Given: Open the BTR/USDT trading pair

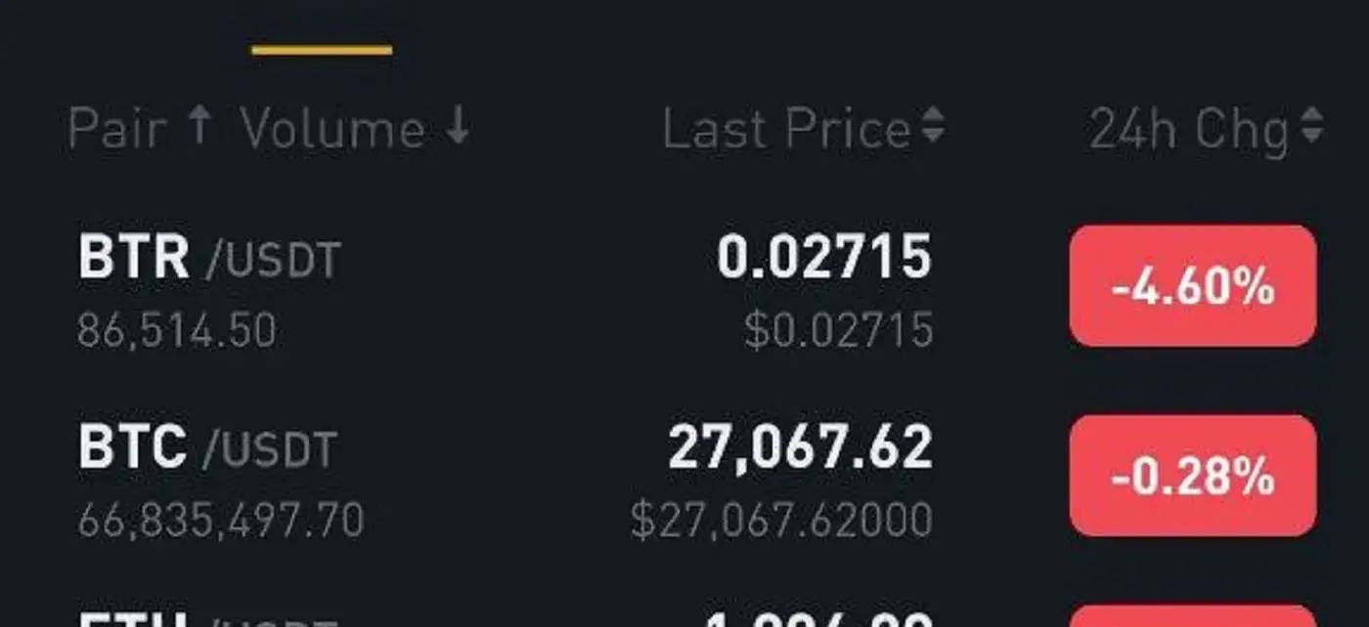Looking at the screenshot, I should [209, 259].
